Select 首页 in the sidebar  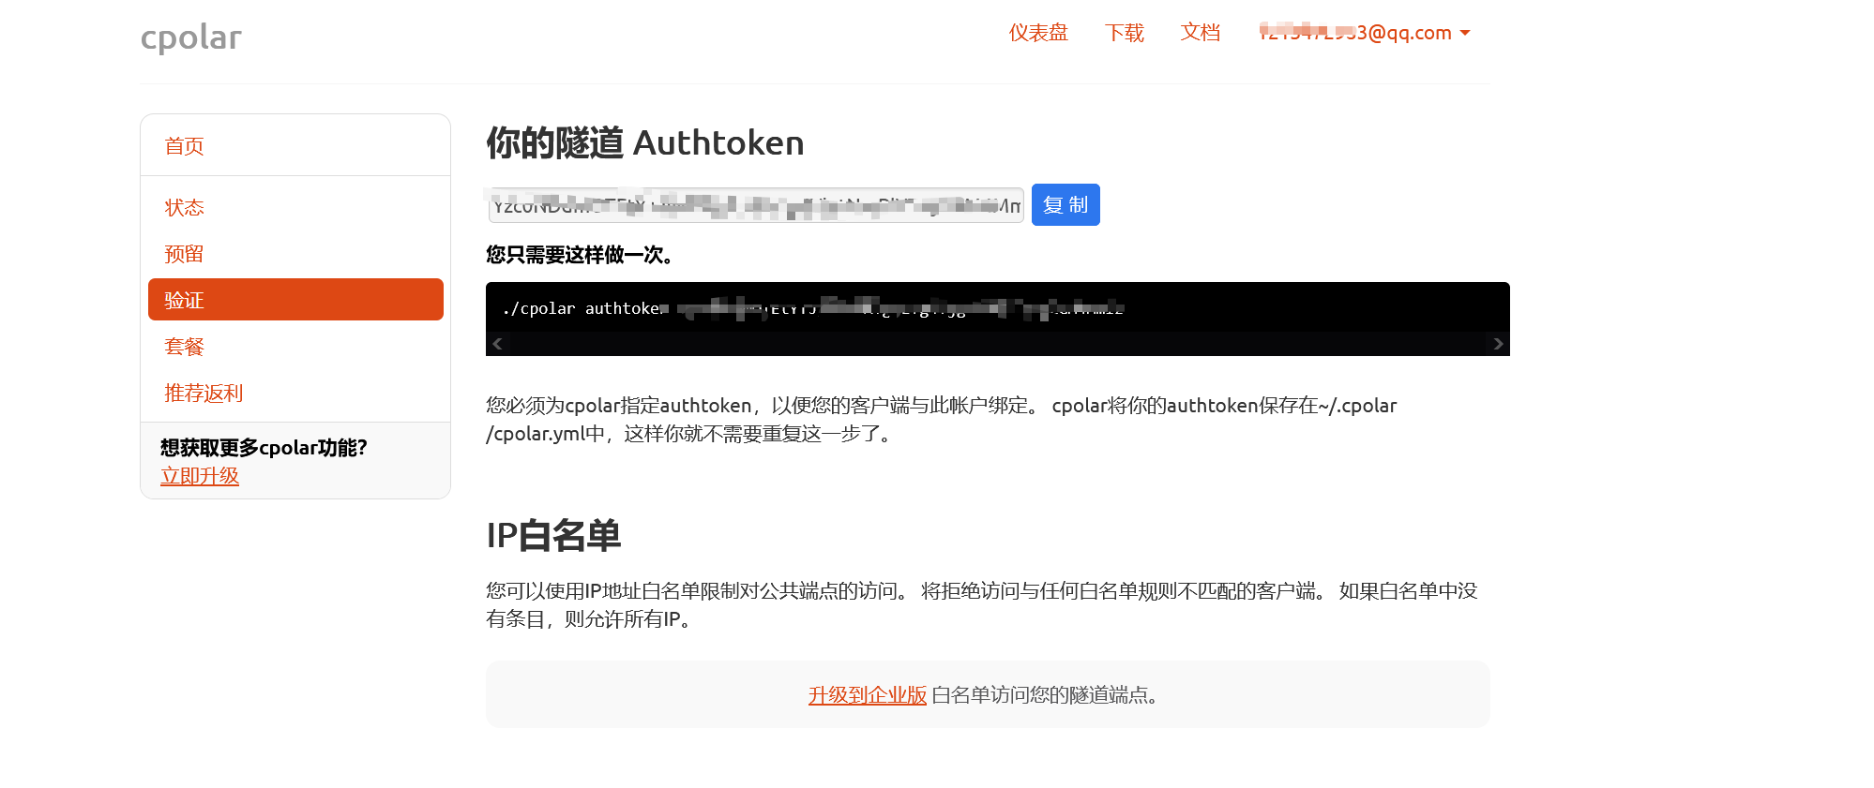[184, 146]
